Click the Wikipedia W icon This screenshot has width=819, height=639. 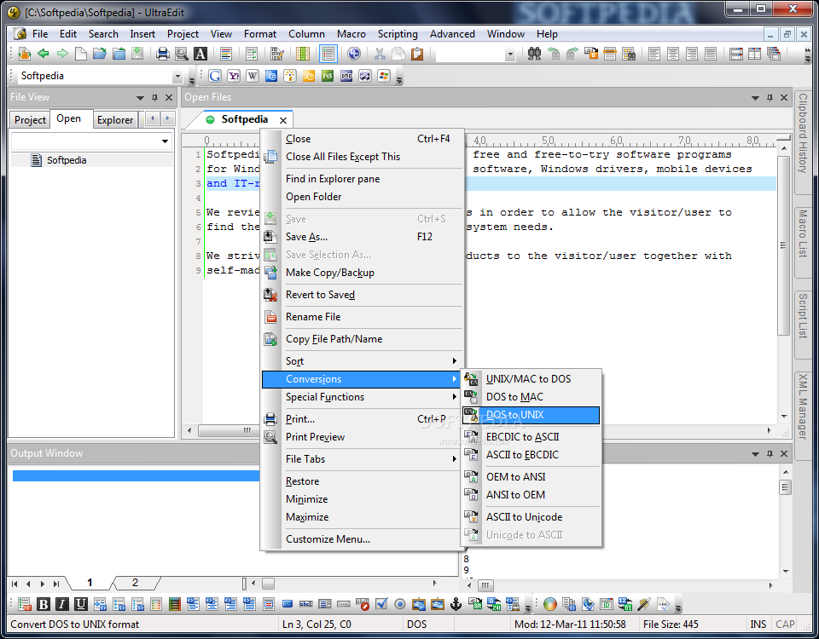(x=253, y=76)
